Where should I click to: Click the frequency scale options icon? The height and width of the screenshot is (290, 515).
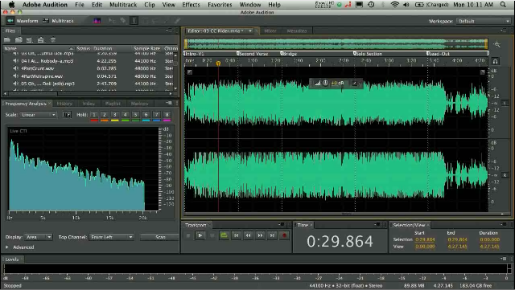67,115
